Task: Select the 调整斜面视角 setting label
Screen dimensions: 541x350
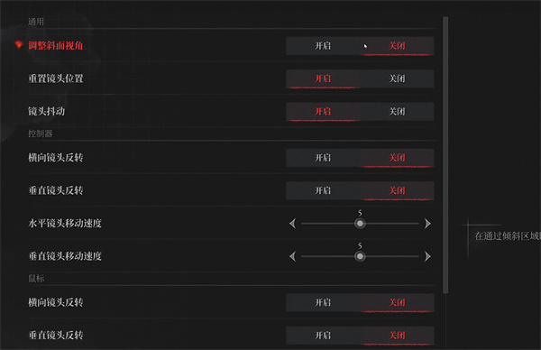Action: click(x=56, y=46)
